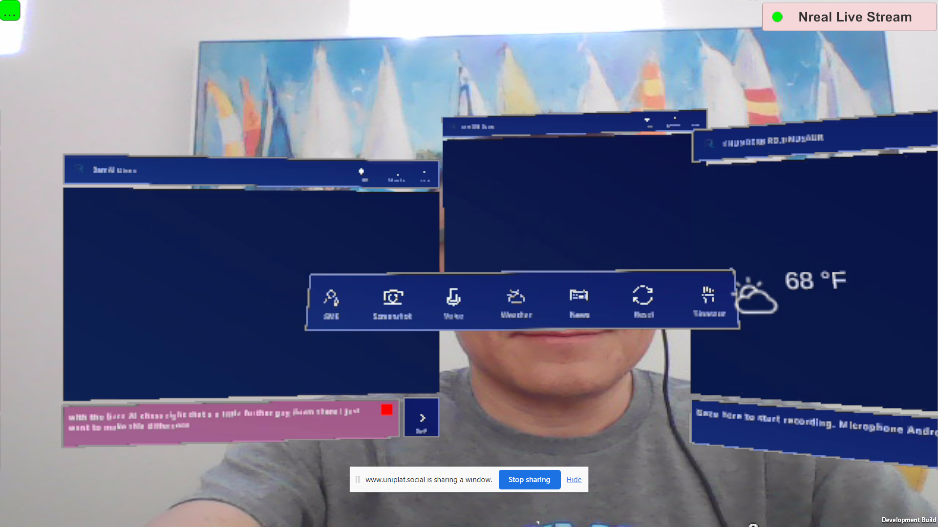Stop recording with red square button
Screen dimensions: 938x527
pyautogui.click(x=387, y=410)
